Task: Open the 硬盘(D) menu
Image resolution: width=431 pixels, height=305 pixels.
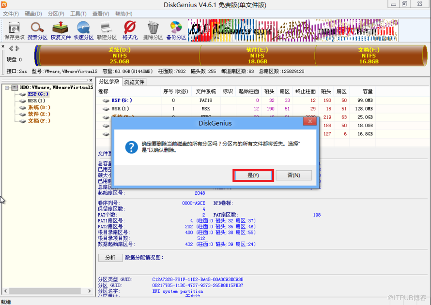Action: [33, 14]
